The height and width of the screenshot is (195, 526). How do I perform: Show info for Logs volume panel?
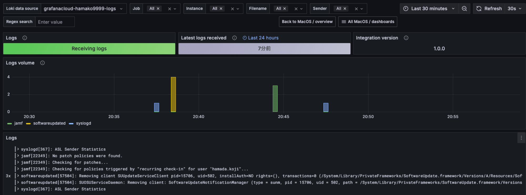pos(42,63)
